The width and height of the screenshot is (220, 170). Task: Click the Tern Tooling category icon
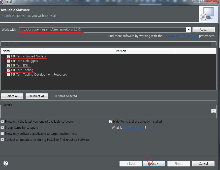coord(13,70)
